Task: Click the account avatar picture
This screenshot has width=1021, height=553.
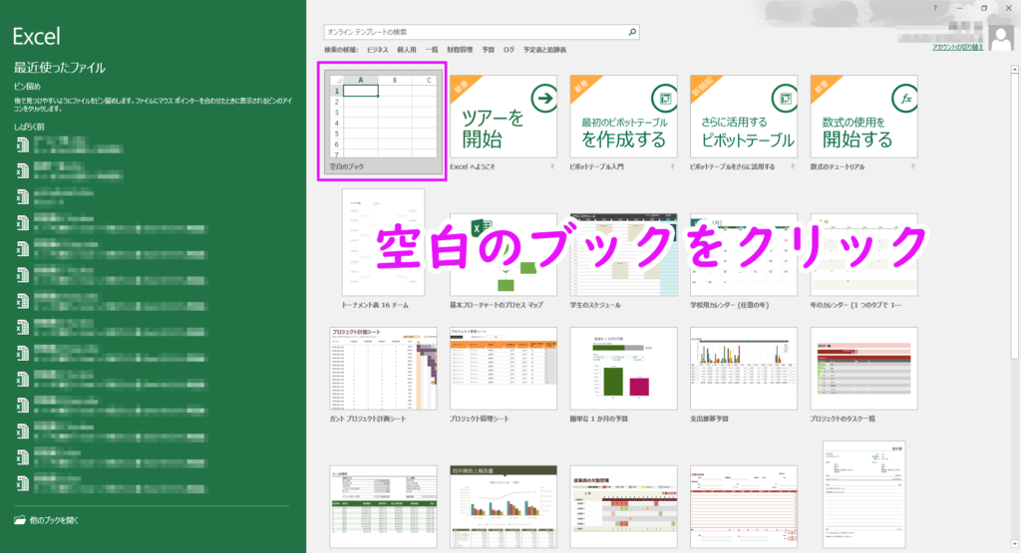Action: (1000, 37)
